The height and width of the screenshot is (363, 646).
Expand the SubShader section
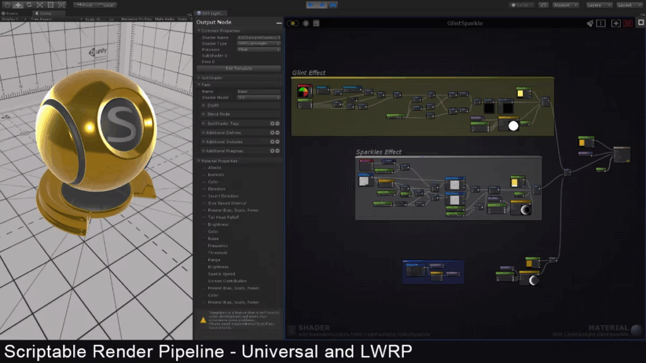click(x=212, y=78)
